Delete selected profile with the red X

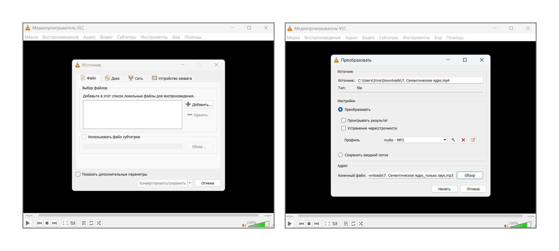click(463, 140)
